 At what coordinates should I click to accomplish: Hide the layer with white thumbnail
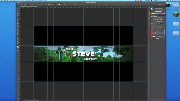click(x=152, y=37)
